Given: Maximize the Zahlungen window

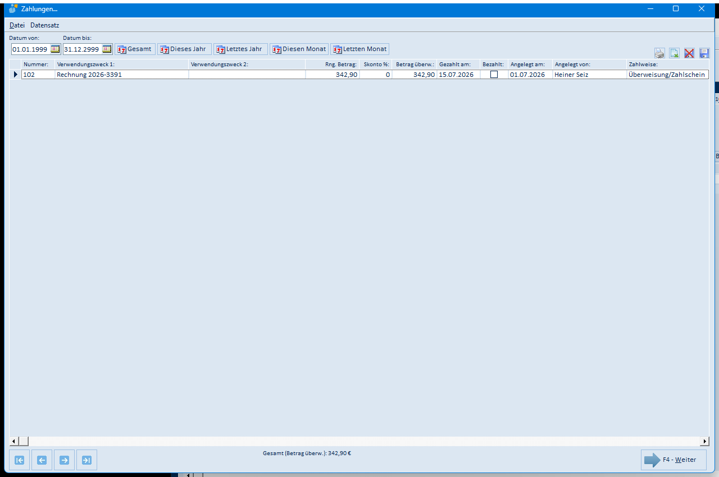Looking at the screenshot, I should tap(676, 8).
